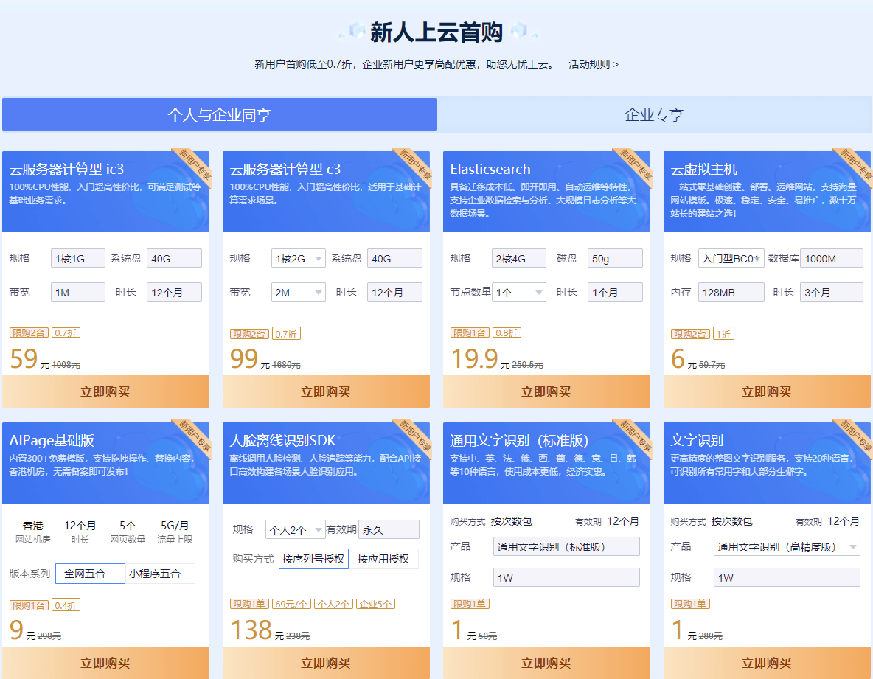
Task: Buy 云服务器计算型 c3 via 立即购买
Action: click(326, 391)
